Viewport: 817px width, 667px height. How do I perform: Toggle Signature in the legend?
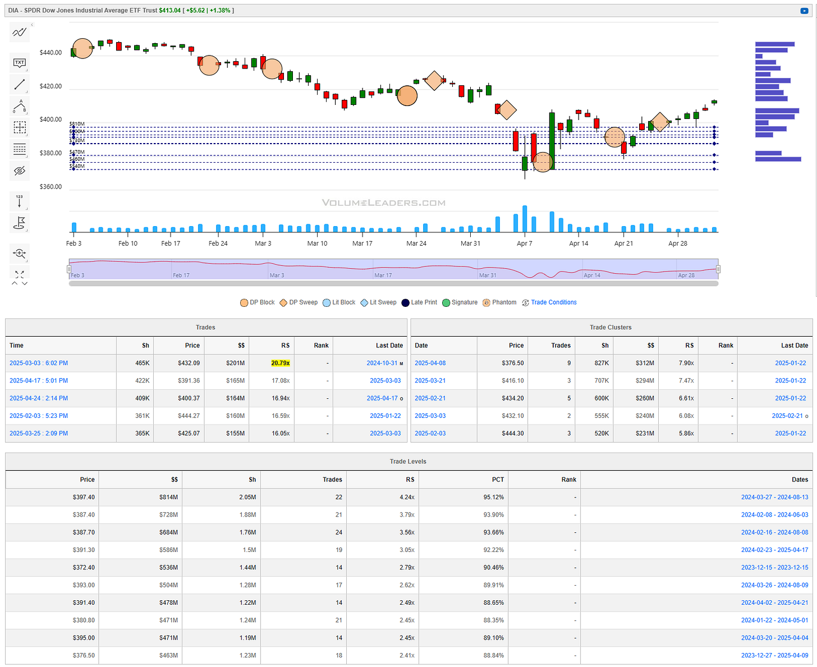(x=460, y=302)
